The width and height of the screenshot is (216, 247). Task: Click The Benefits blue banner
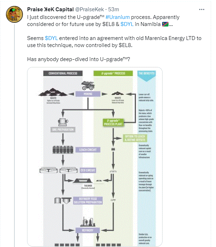point(146,76)
